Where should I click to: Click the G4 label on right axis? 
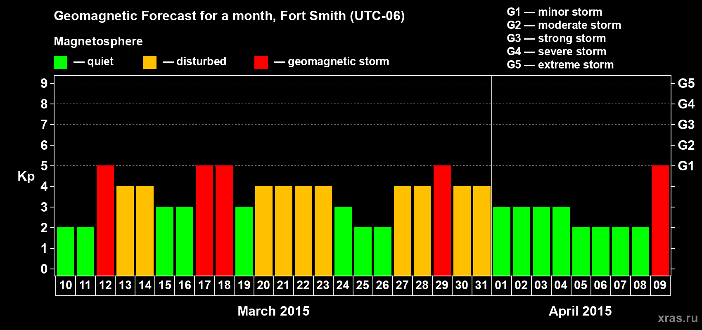click(686, 104)
